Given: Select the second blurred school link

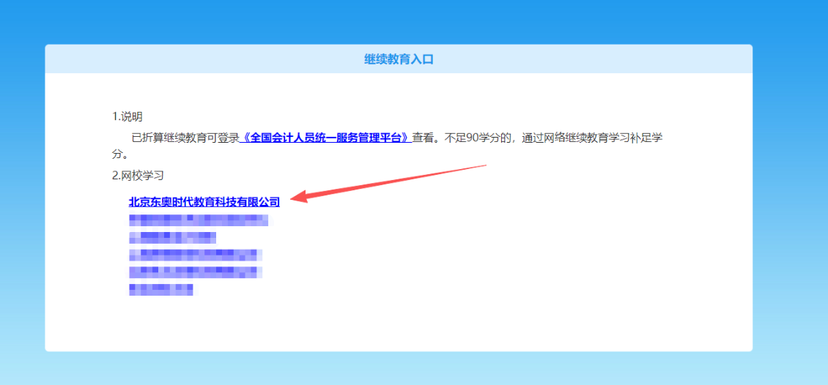Looking at the screenshot, I should tap(172, 237).
